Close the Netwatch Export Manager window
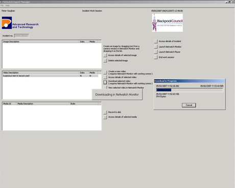This screenshot has height=188, width=235. point(233,2)
